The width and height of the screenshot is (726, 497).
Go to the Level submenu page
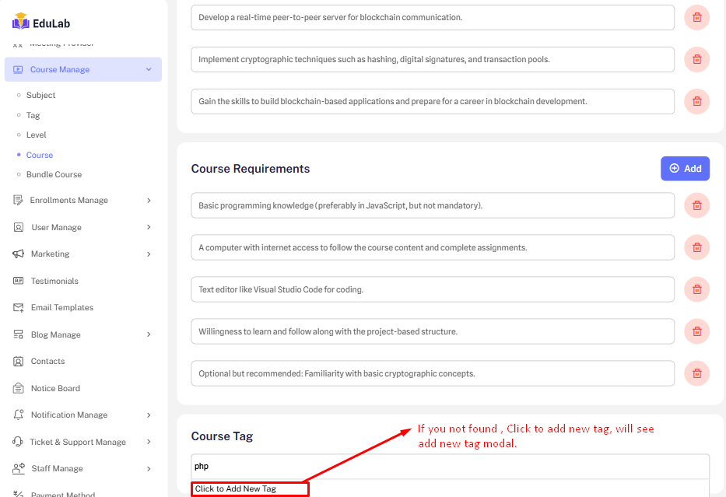(x=36, y=135)
